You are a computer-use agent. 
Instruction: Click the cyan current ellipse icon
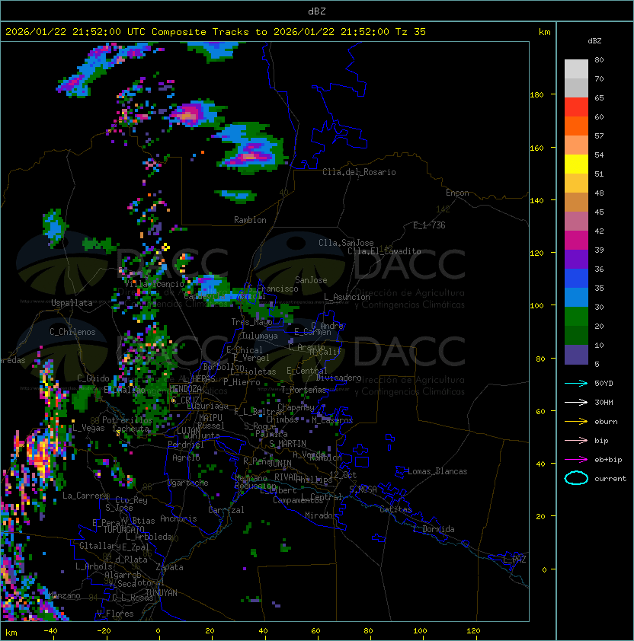[x=576, y=478]
